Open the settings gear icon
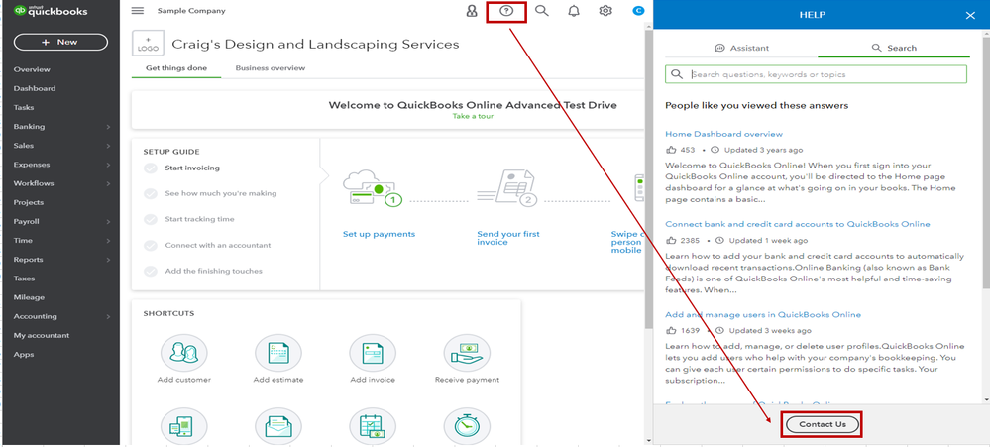Screen dimensions: 990x447 605,11
